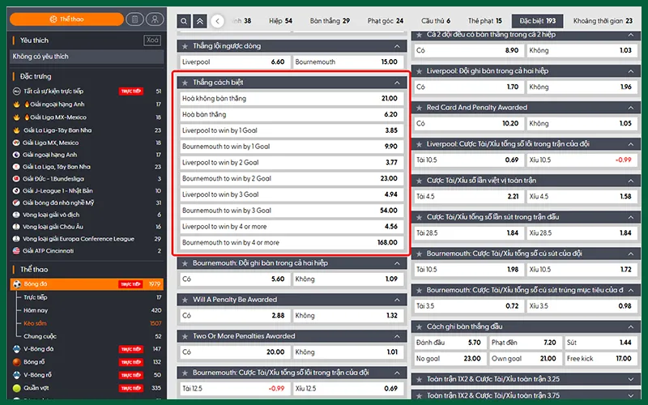The width and height of the screenshot is (648, 405).
Task: Switch to the Hiệp 54 tab
Action: pos(280,21)
